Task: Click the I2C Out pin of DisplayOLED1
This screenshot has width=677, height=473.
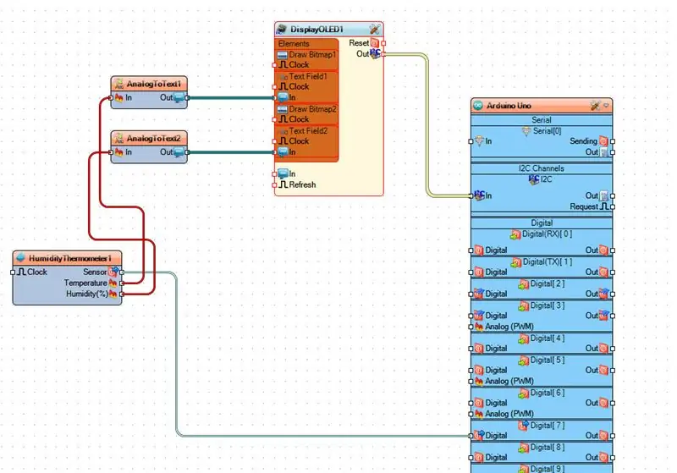Action: coord(383,54)
